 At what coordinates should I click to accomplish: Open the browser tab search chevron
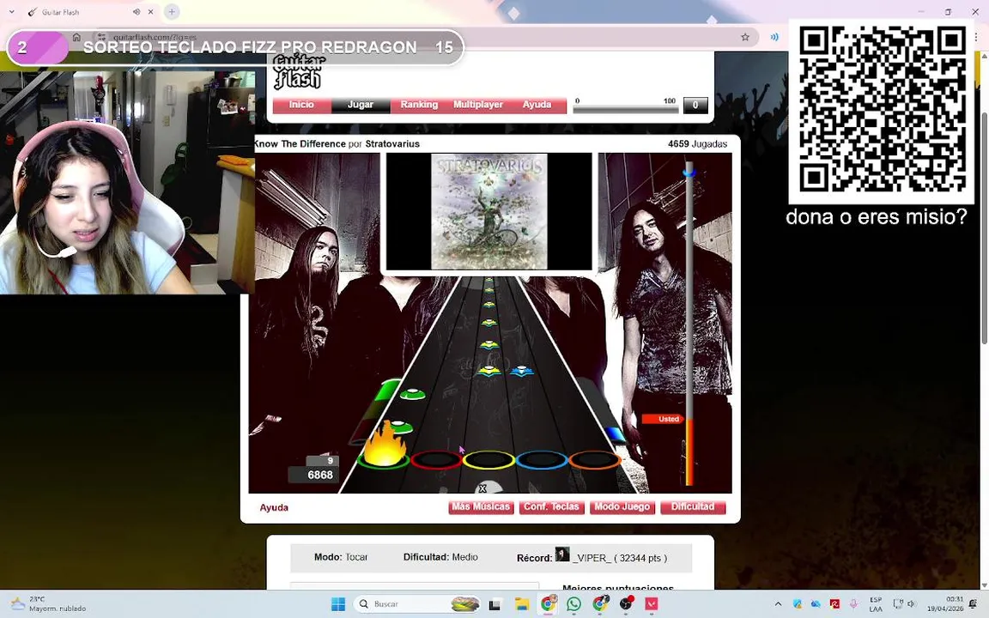(11, 11)
